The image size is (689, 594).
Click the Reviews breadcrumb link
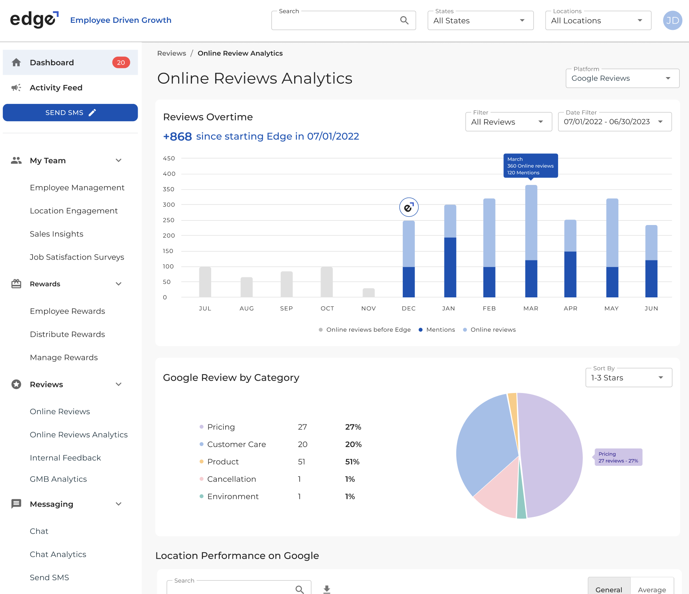click(171, 53)
